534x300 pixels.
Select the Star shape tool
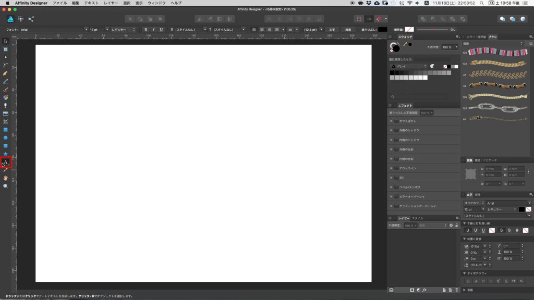(x=5, y=154)
